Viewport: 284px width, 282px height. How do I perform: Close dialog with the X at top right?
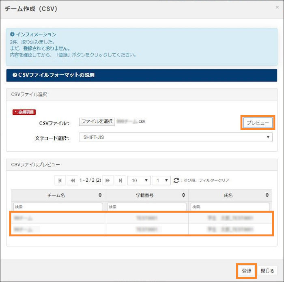tap(277, 7)
